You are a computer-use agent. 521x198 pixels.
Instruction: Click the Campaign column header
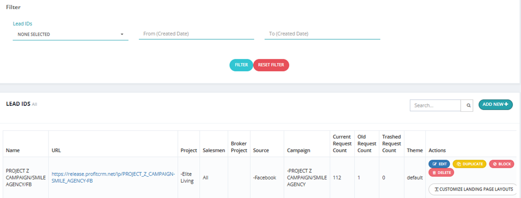(298, 150)
